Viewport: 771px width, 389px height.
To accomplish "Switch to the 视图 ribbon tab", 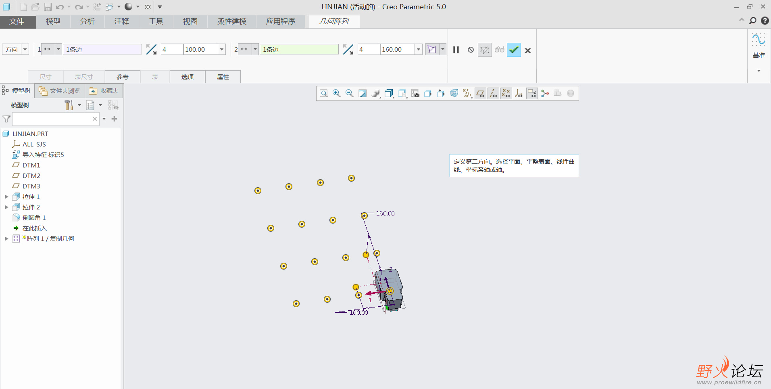I will tap(190, 21).
